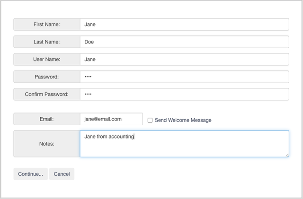Viewport: 303px width, 199px height.
Task: Click the 'Last Name:' label
Action: tap(46, 42)
